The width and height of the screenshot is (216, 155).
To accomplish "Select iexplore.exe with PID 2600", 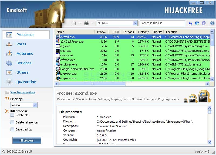I will (x=133, y=74).
